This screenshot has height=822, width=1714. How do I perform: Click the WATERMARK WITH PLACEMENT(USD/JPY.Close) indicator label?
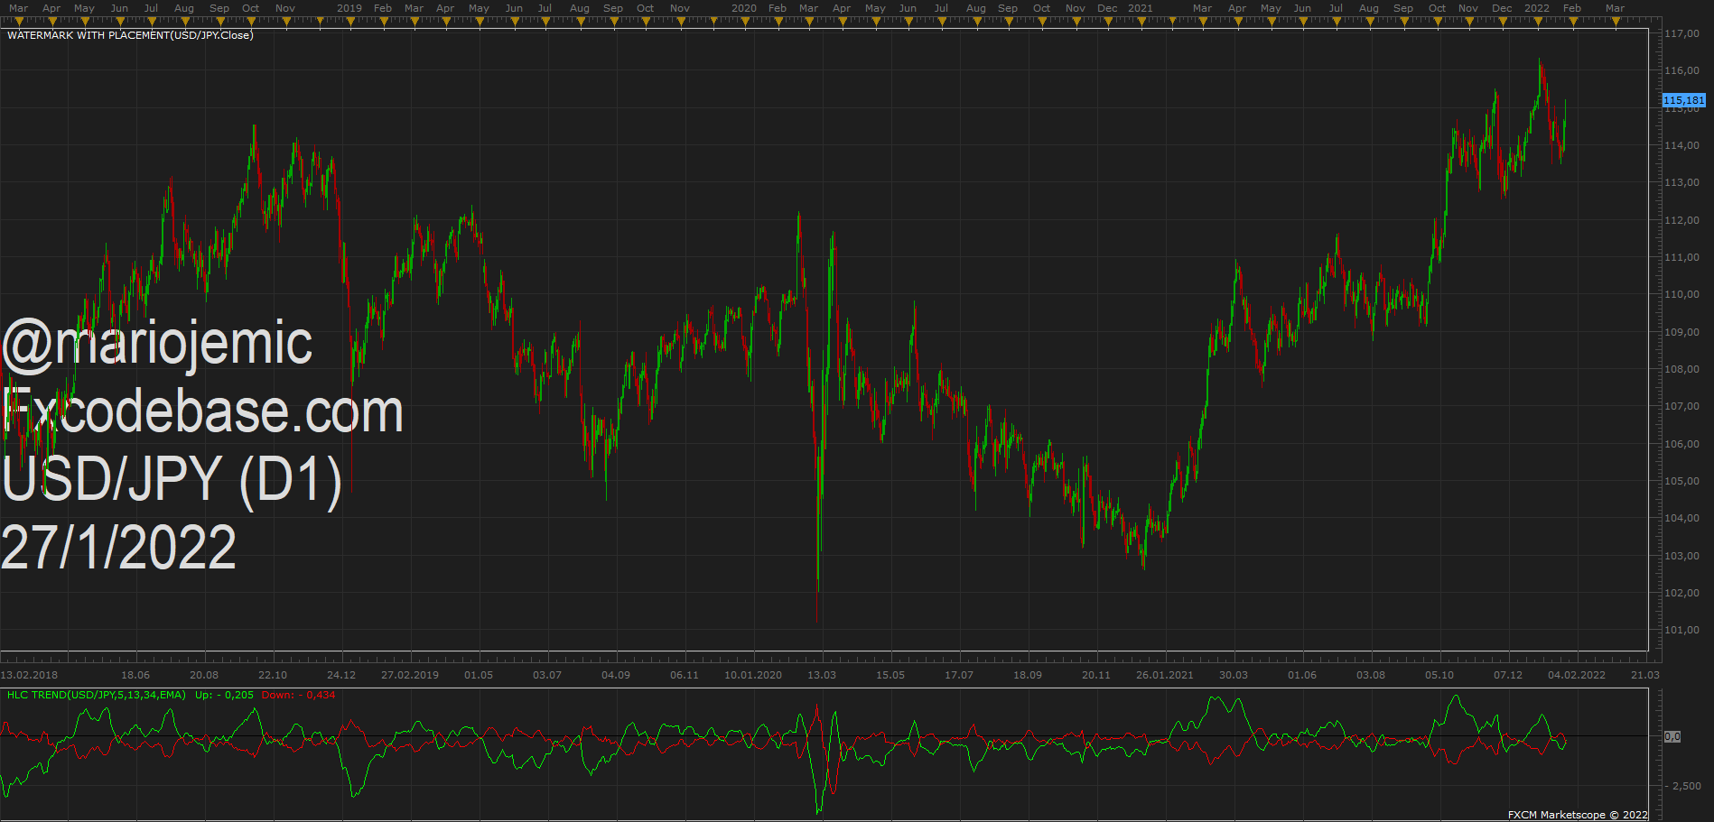point(130,35)
